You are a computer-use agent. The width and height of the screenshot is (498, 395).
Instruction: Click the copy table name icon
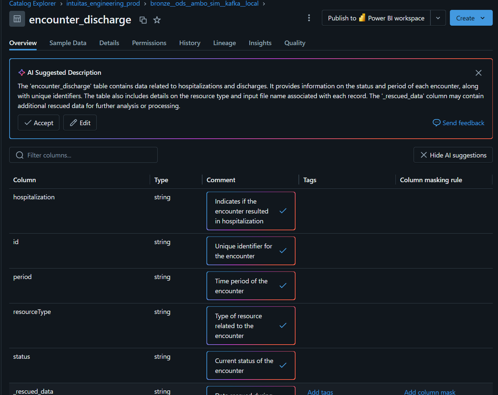click(x=143, y=20)
